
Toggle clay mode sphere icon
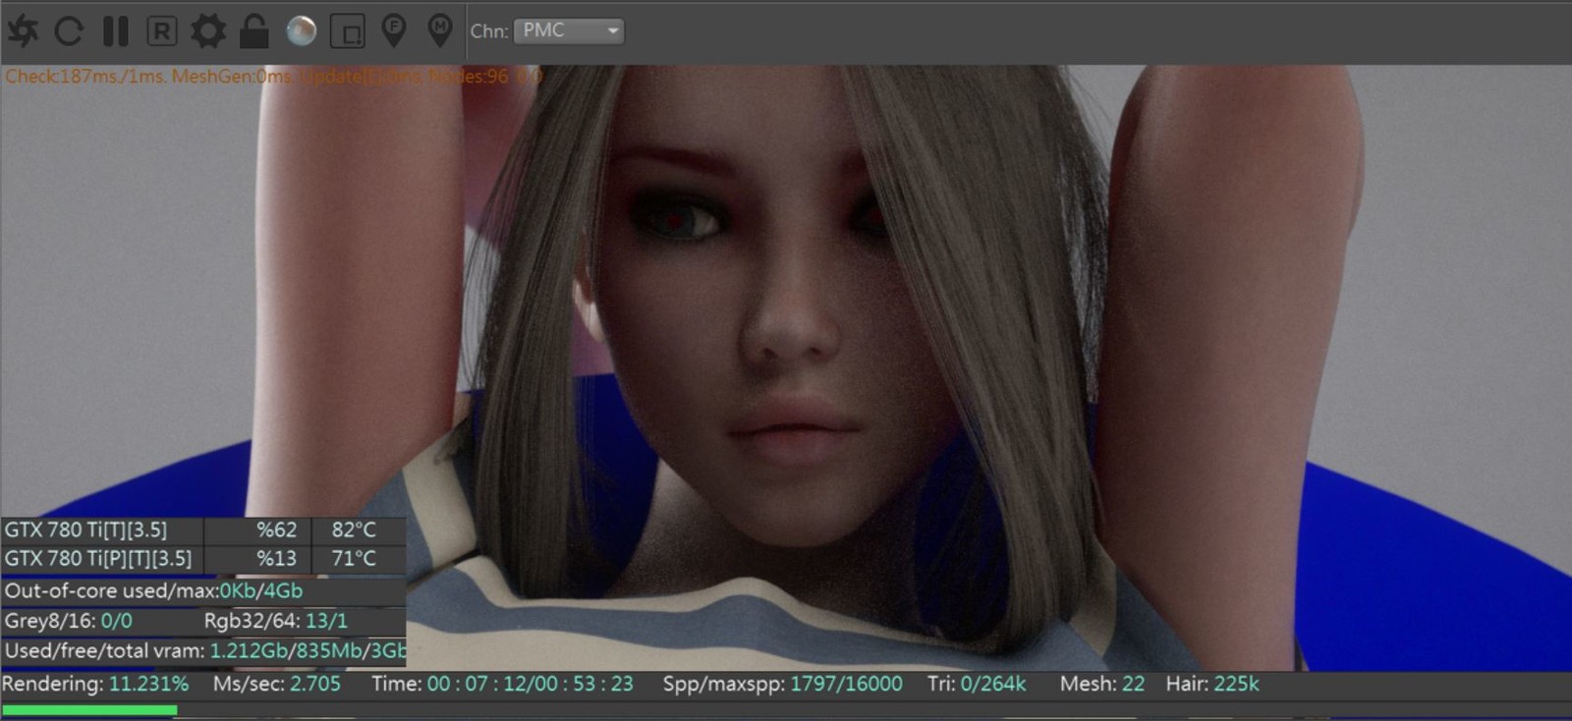click(x=301, y=31)
